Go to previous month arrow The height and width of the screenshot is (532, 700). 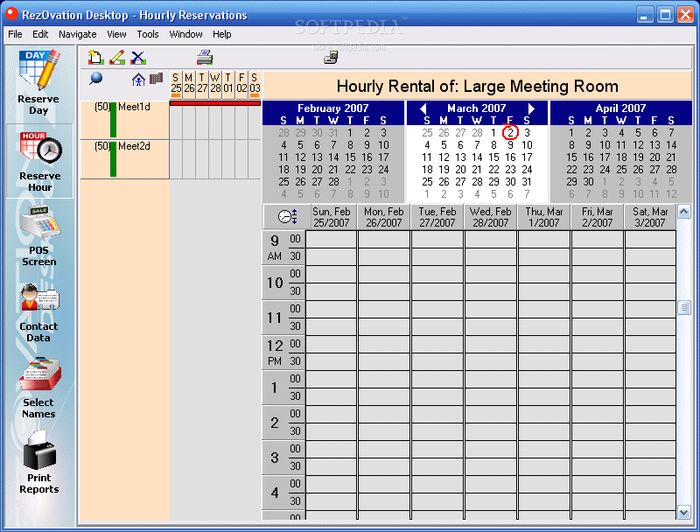coord(423,108)
